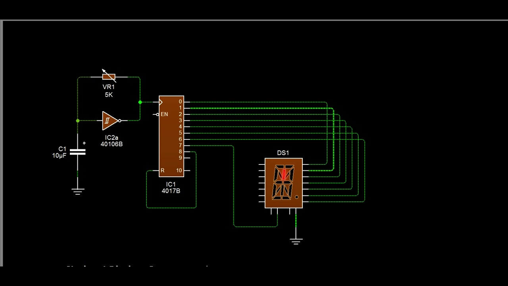
Task: Click the EN pin label on IC1
Action: point(164,114)
